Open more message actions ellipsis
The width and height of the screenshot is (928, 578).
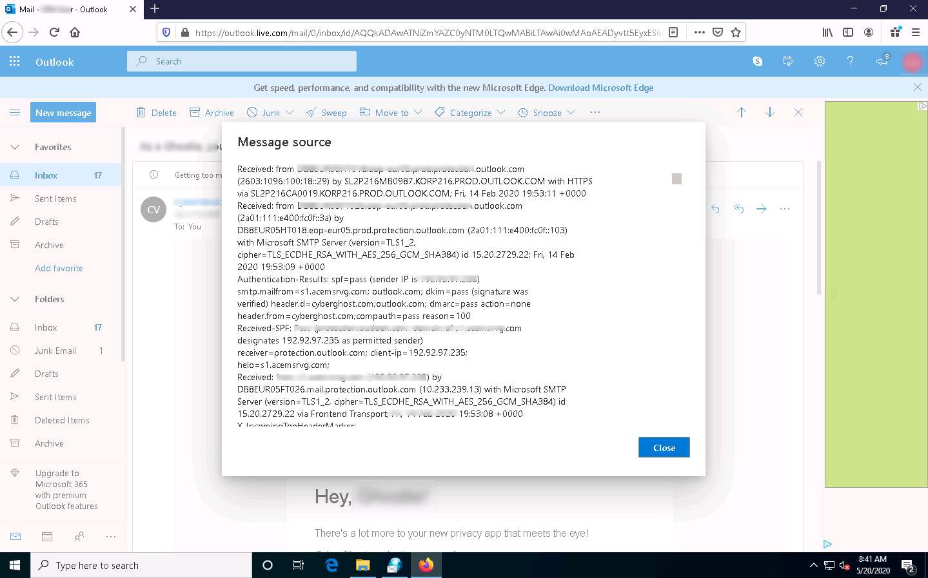point(785,209)
